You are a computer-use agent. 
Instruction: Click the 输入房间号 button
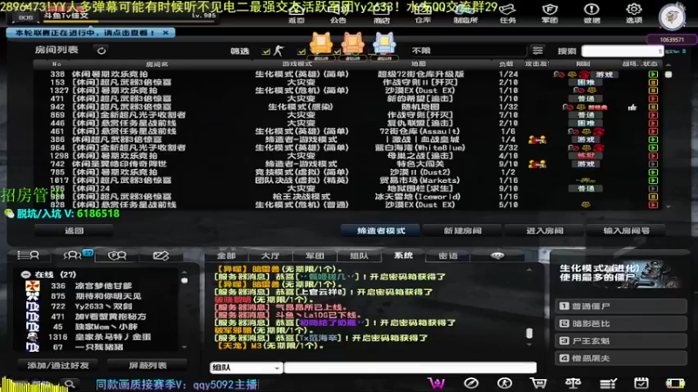point(626,231)
